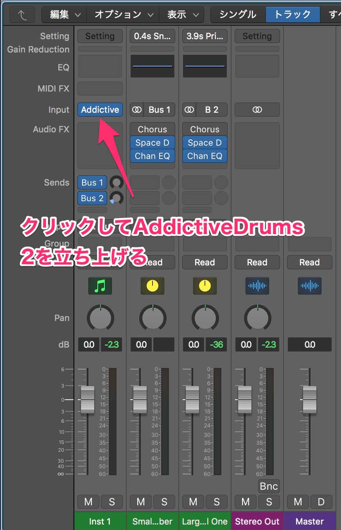Open the Chorus plug-in on Smal...ber strip

(153, 129)
